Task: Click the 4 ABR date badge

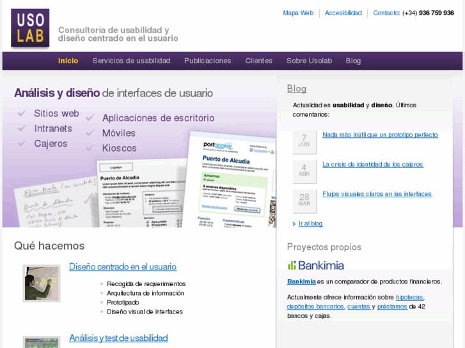Action: pos(304,171)
